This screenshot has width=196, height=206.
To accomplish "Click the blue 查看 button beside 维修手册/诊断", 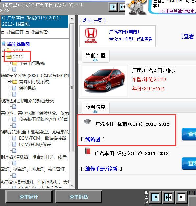I will tap(189, 163).
